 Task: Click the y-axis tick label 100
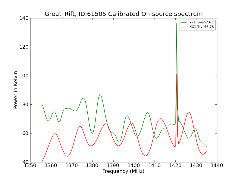click(x=24, y=76)
